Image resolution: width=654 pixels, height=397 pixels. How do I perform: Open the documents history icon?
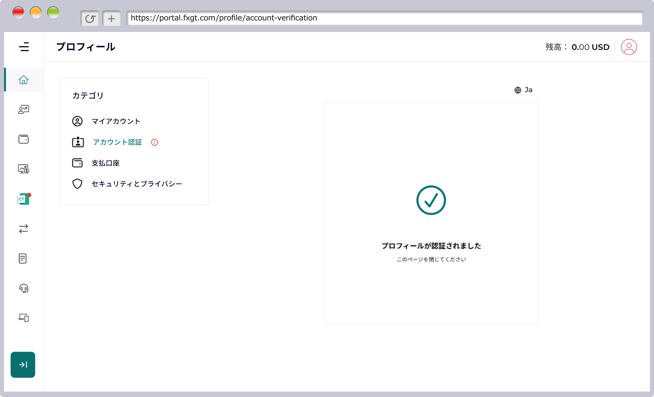(x=23, y=258)
